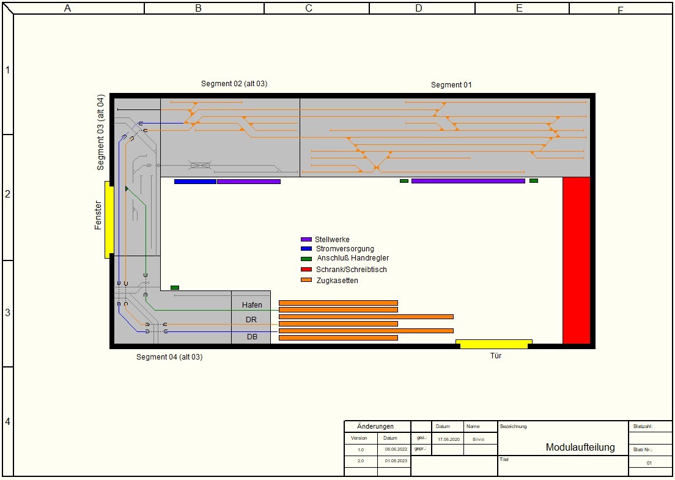Select the yellow Tür bar at bottom wall
The height and width of the screenshot is (480, 675).
494,344
